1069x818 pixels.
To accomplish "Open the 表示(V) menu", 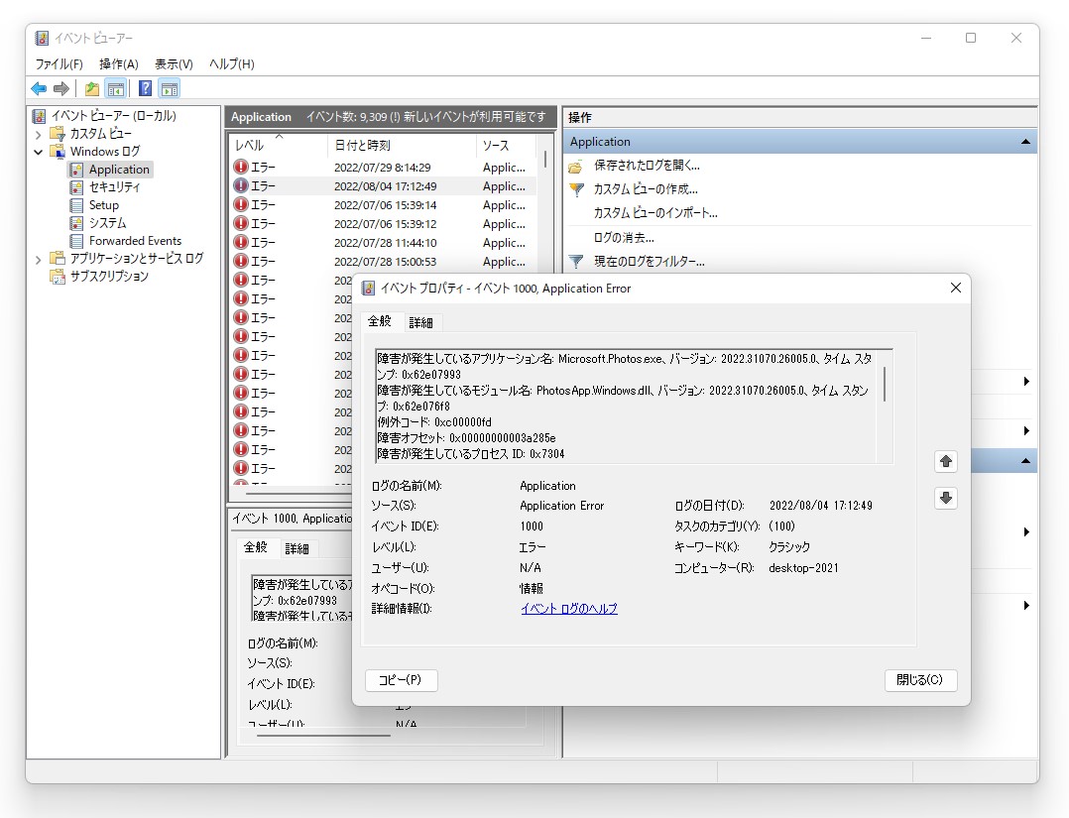I will [174, 64].
